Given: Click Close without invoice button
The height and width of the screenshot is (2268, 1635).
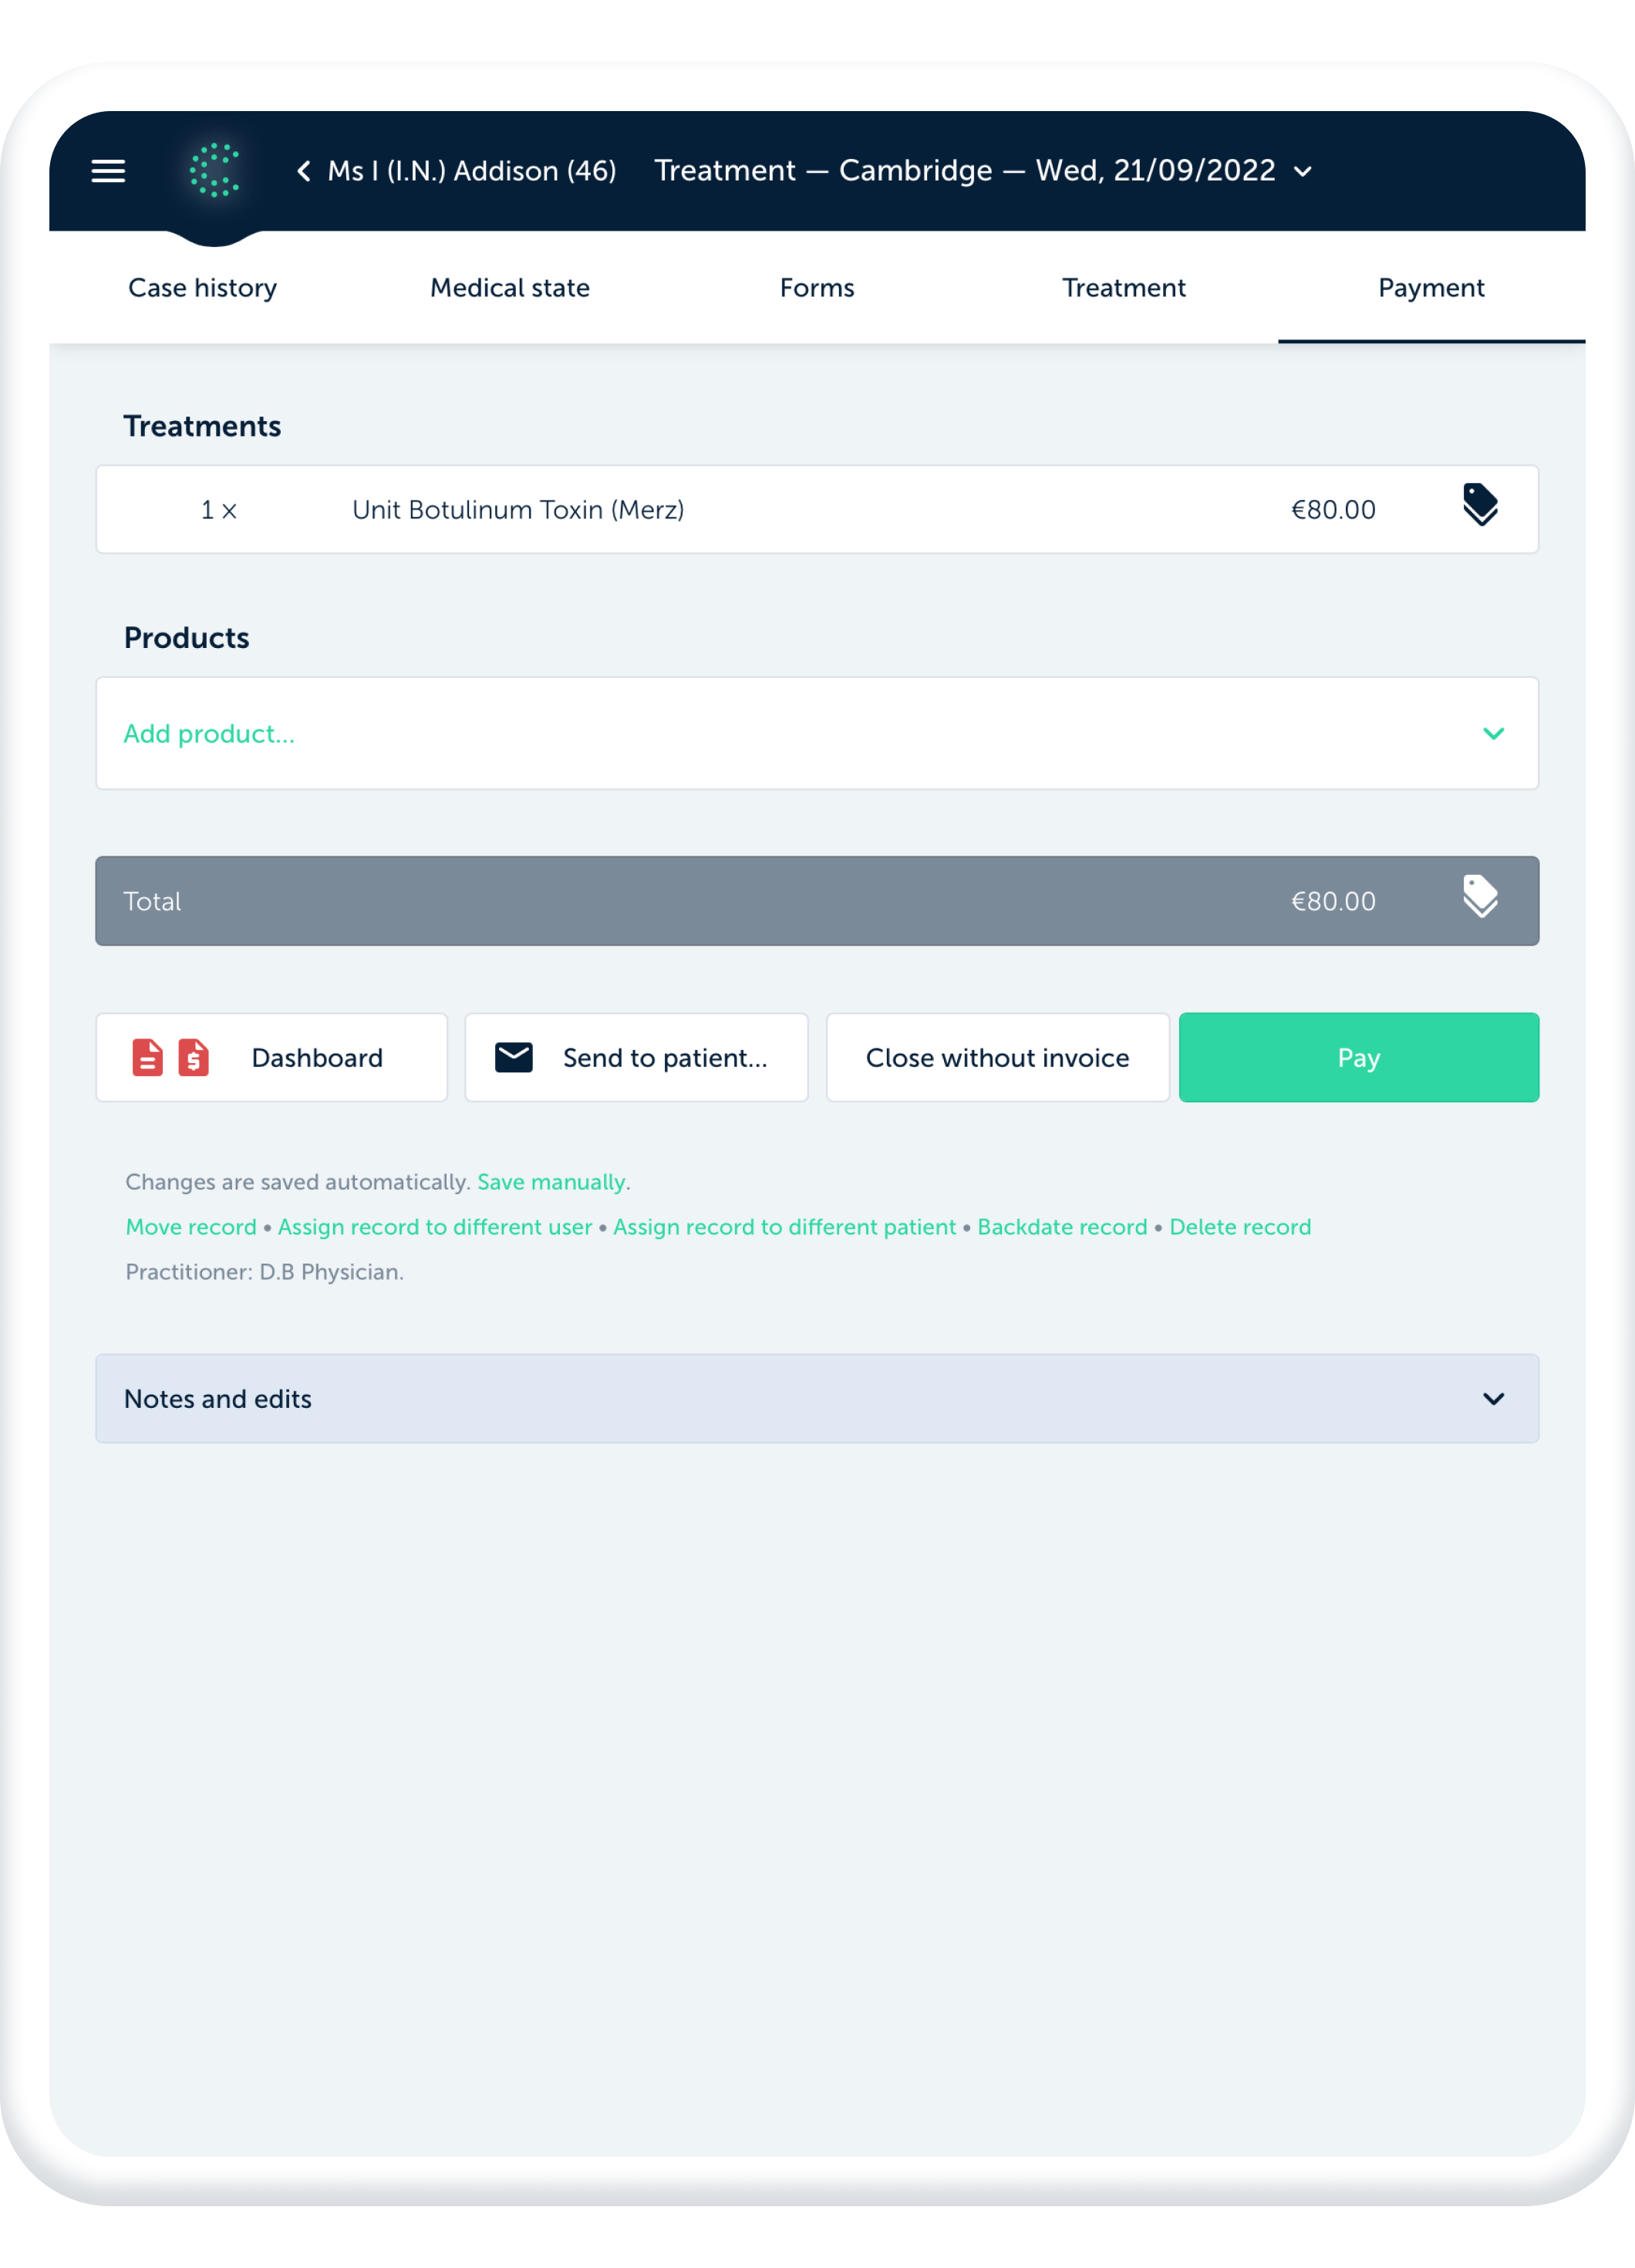Looking at the screenshot, I should point(997,1058).
